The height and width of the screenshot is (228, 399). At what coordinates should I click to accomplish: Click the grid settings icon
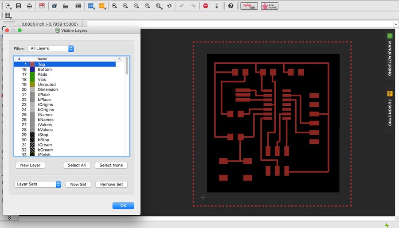(x=8, y=16)
